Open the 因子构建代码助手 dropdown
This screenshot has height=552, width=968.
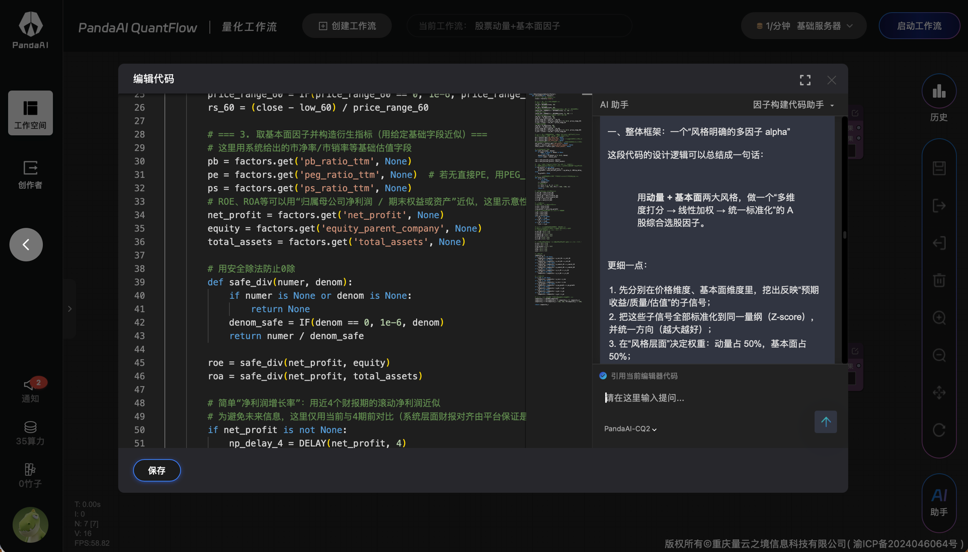coord(793,105)
